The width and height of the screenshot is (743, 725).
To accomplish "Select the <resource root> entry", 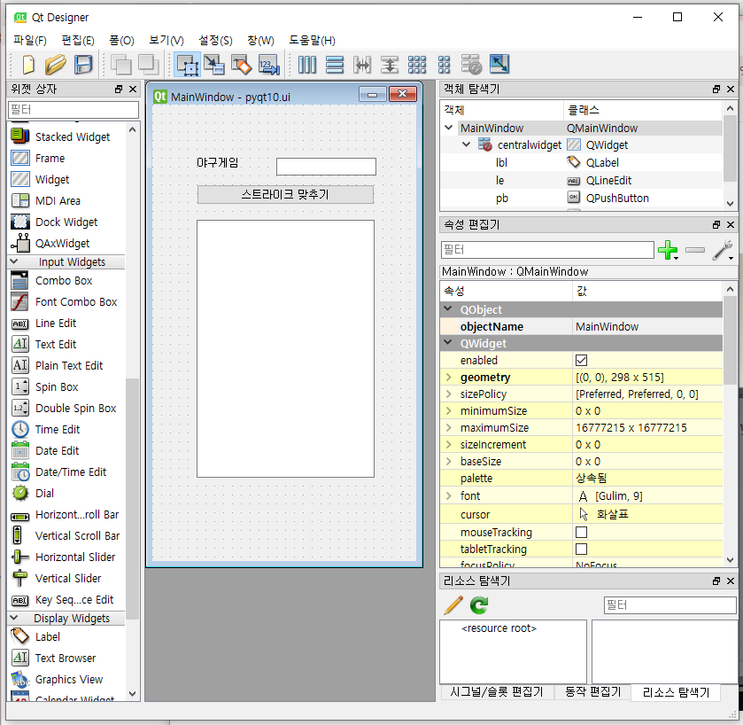I will point(499,628).
